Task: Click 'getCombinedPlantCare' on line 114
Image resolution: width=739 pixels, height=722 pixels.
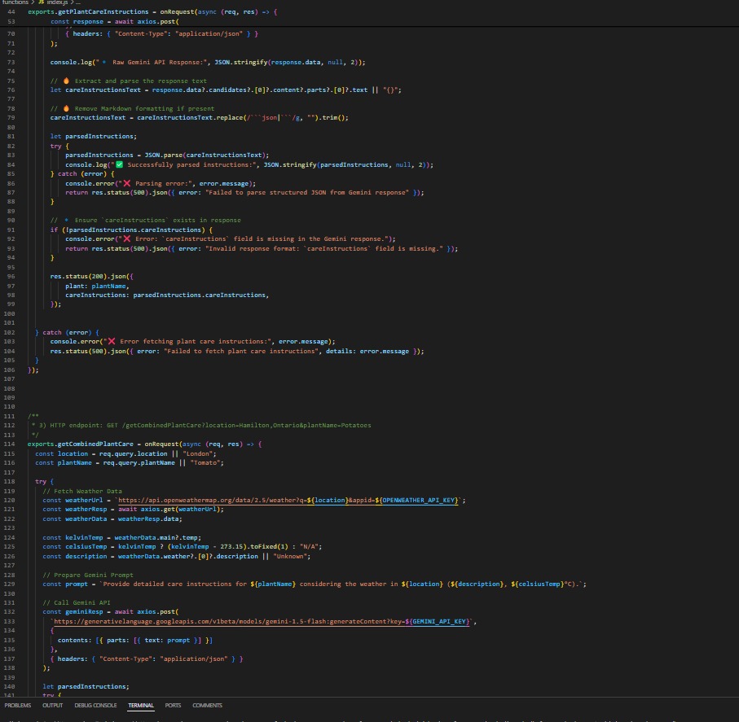Action: [95, 444]
